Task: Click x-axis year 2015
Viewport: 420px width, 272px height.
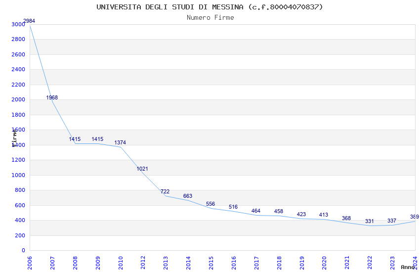Action: point(211,263)
